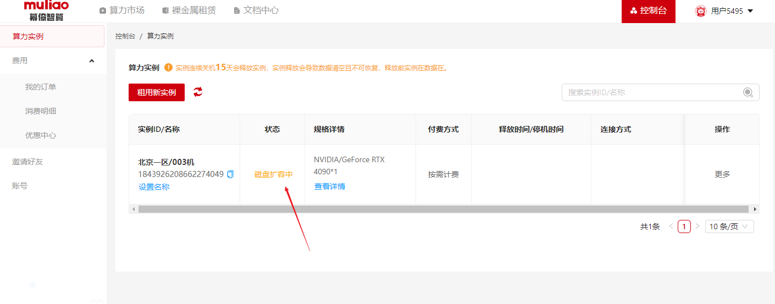Viewport: 775px width, 304px height.
Task: Click 更多 in the 操作 column
Action: coord(722,174)
